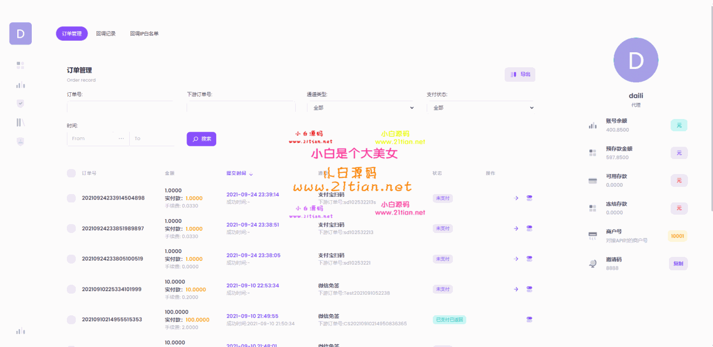Screen dimensions: 713x347
Task: Select the shield checkmark sidebar icon
Action: coord(21,103)
